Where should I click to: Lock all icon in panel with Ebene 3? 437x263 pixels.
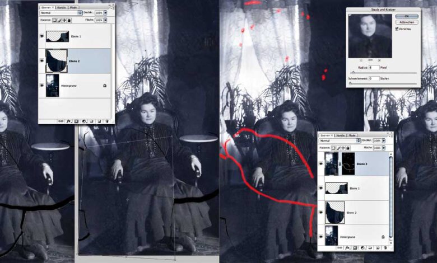(348, 148)
